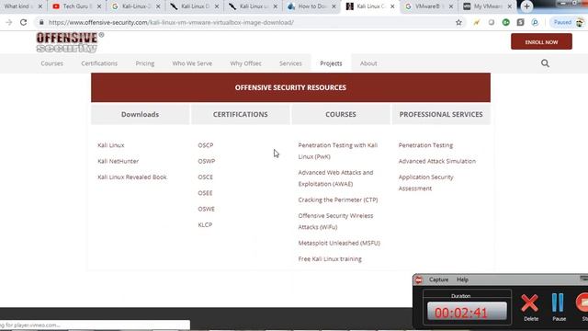Click the OFFENSIVE SECURITY RESOURCES banner
The height and width of the screenshot is (331, 588).
click(290, 87)
